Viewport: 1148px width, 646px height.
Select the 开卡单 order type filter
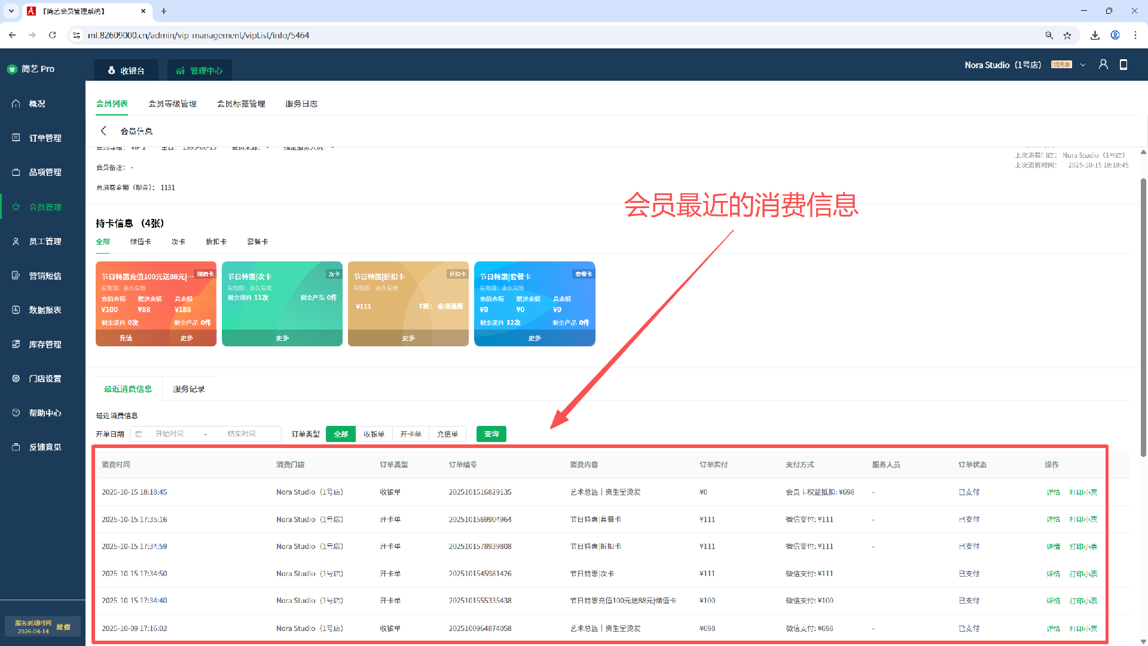click(411, 434)
